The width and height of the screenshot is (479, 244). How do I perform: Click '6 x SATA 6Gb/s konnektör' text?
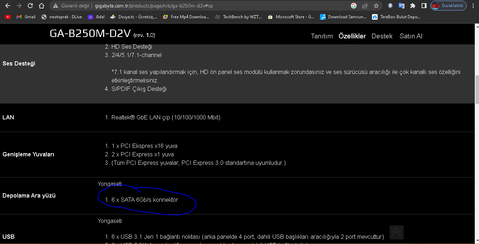(145, 200)
